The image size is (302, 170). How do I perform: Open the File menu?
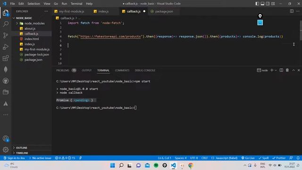tap(12, 3)
